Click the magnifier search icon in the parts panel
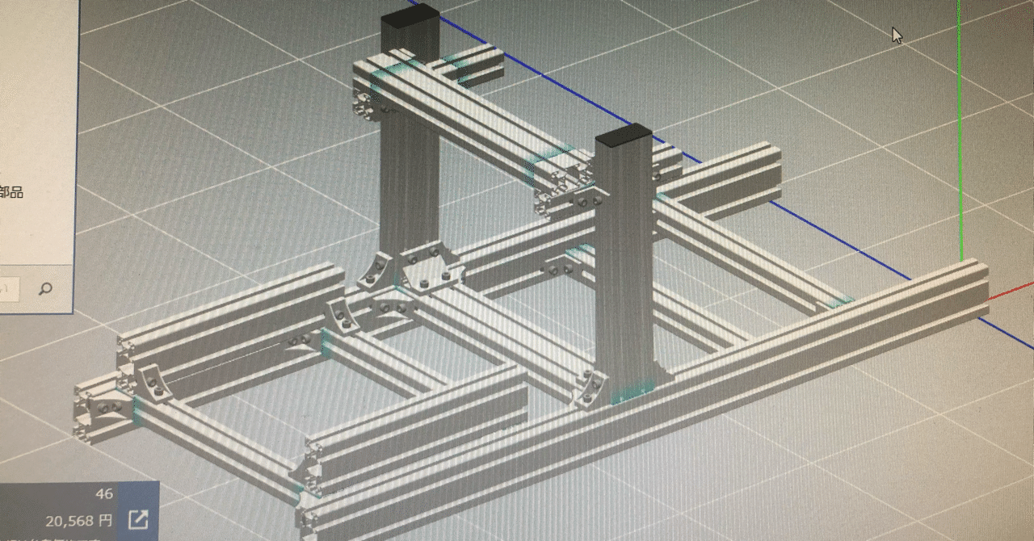1034x541 pixels. (x=46, y=288)
